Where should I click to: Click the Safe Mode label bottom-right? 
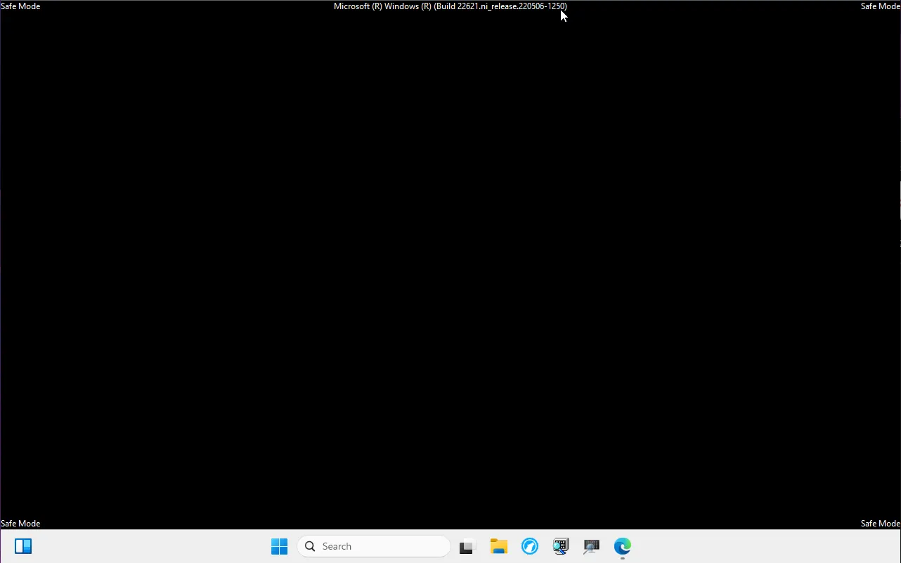click(880, 523)
